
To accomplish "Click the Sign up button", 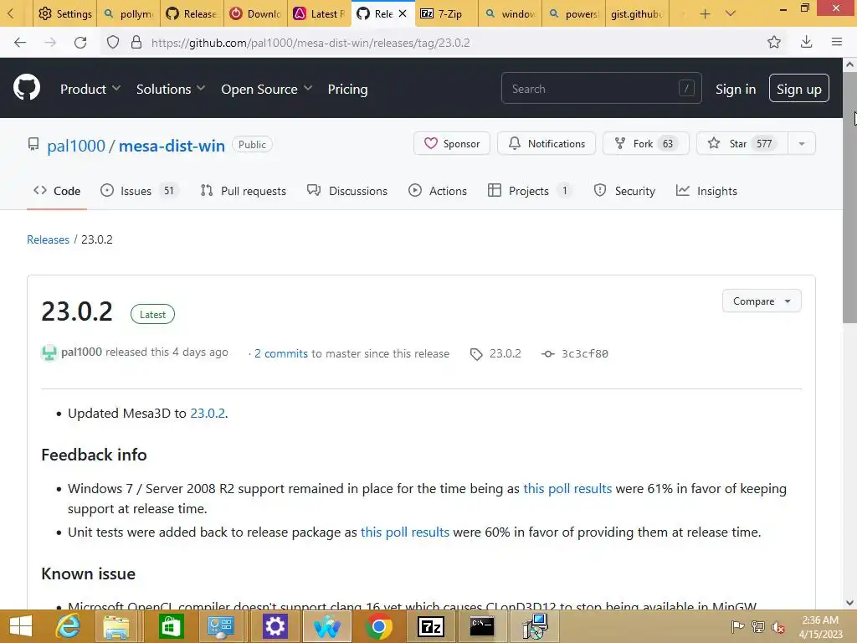I will (798, 88).
